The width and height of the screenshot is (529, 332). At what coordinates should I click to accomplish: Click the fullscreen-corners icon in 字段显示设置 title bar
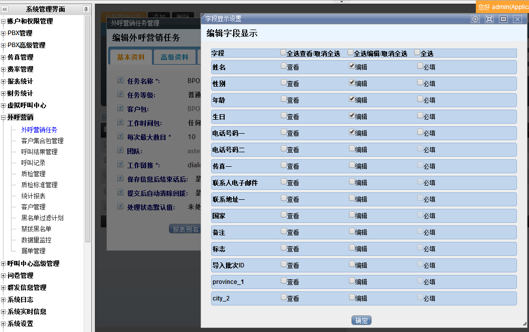point(489,19)
